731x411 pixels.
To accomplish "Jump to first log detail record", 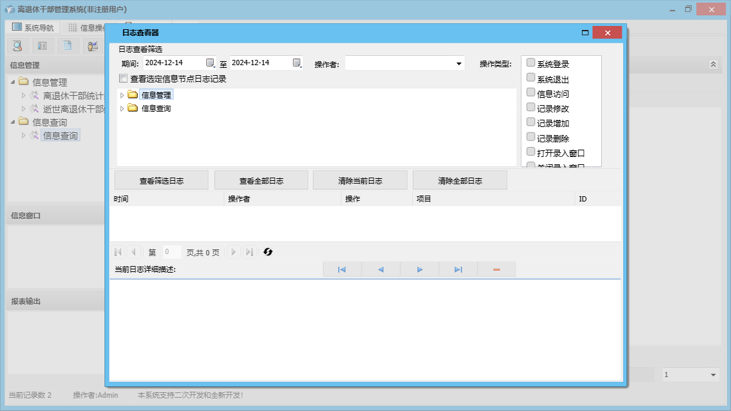I will click(342, 269).
